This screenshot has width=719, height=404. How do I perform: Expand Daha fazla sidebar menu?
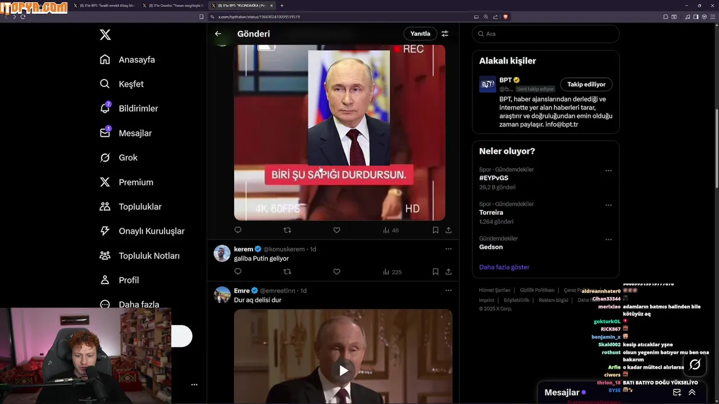pos(129,305)
